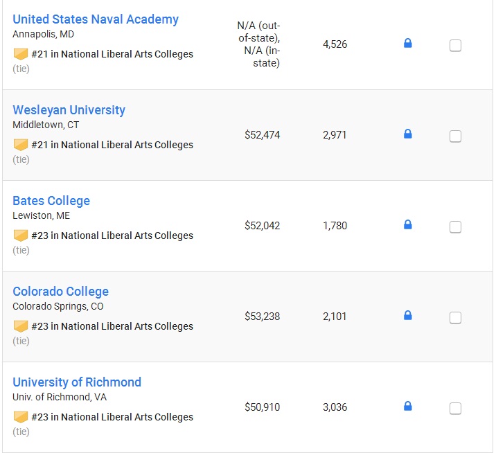Click the lock icon for United States Naval Academy
The image size is (496, 453).
click(x=408, y=43)
